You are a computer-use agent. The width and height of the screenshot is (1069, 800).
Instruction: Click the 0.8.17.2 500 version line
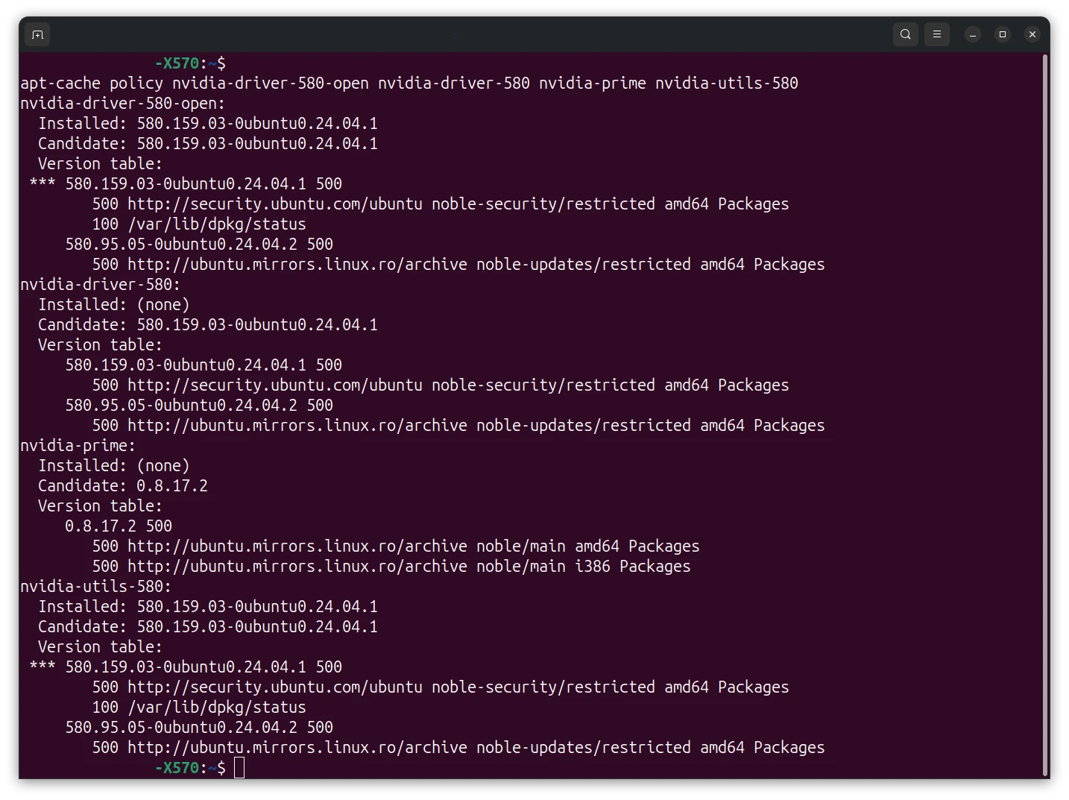click(119, 526)
